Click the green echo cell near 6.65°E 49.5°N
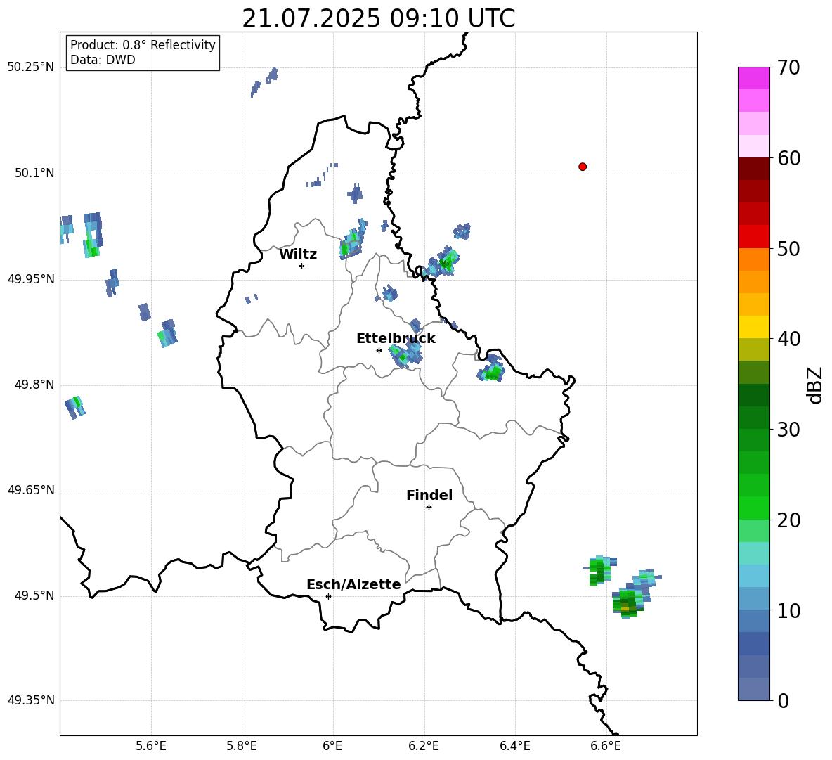 pyautogui.click(x=628, y=603)
